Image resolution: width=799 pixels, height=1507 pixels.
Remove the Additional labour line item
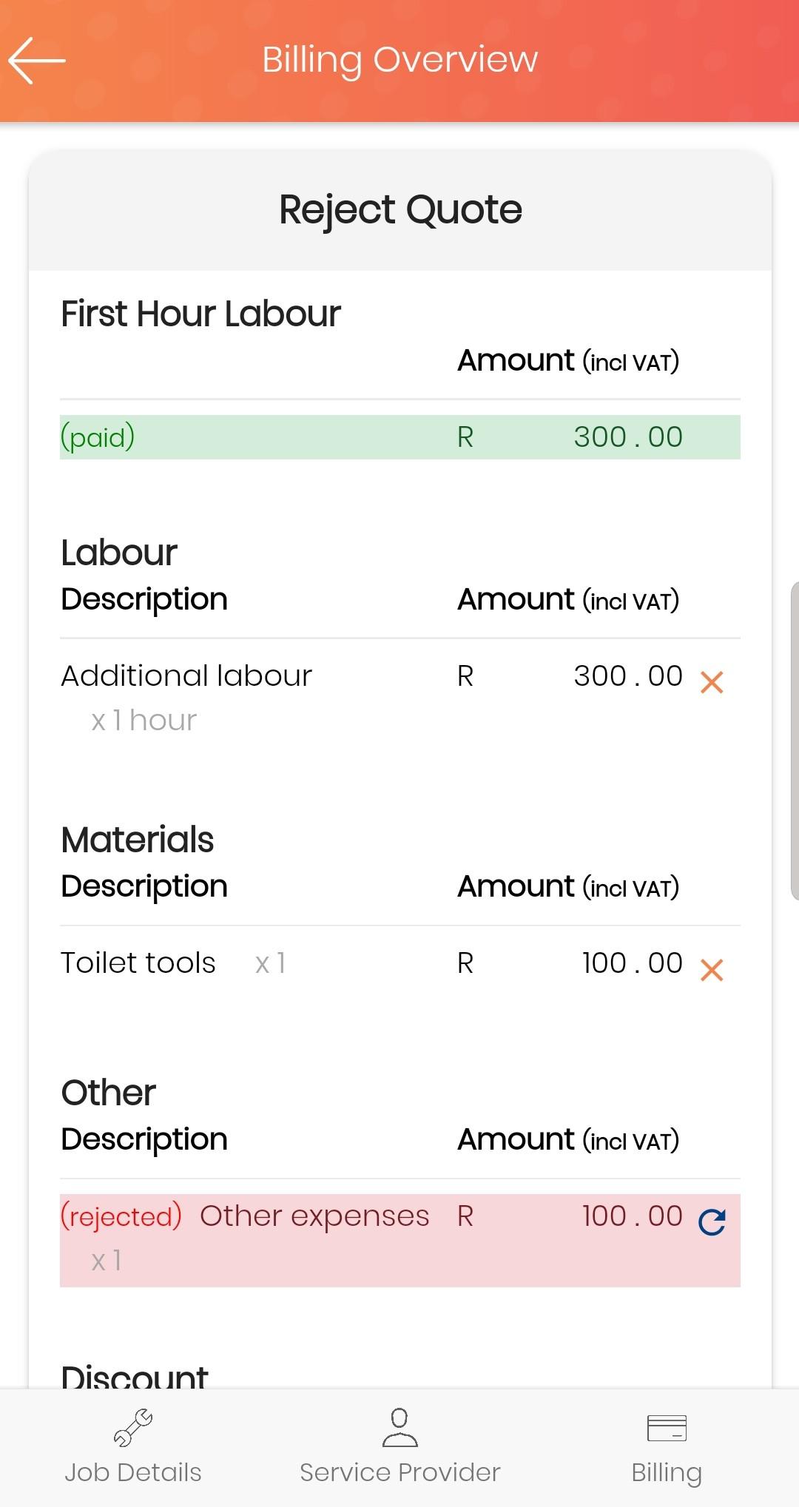(712, 682)
